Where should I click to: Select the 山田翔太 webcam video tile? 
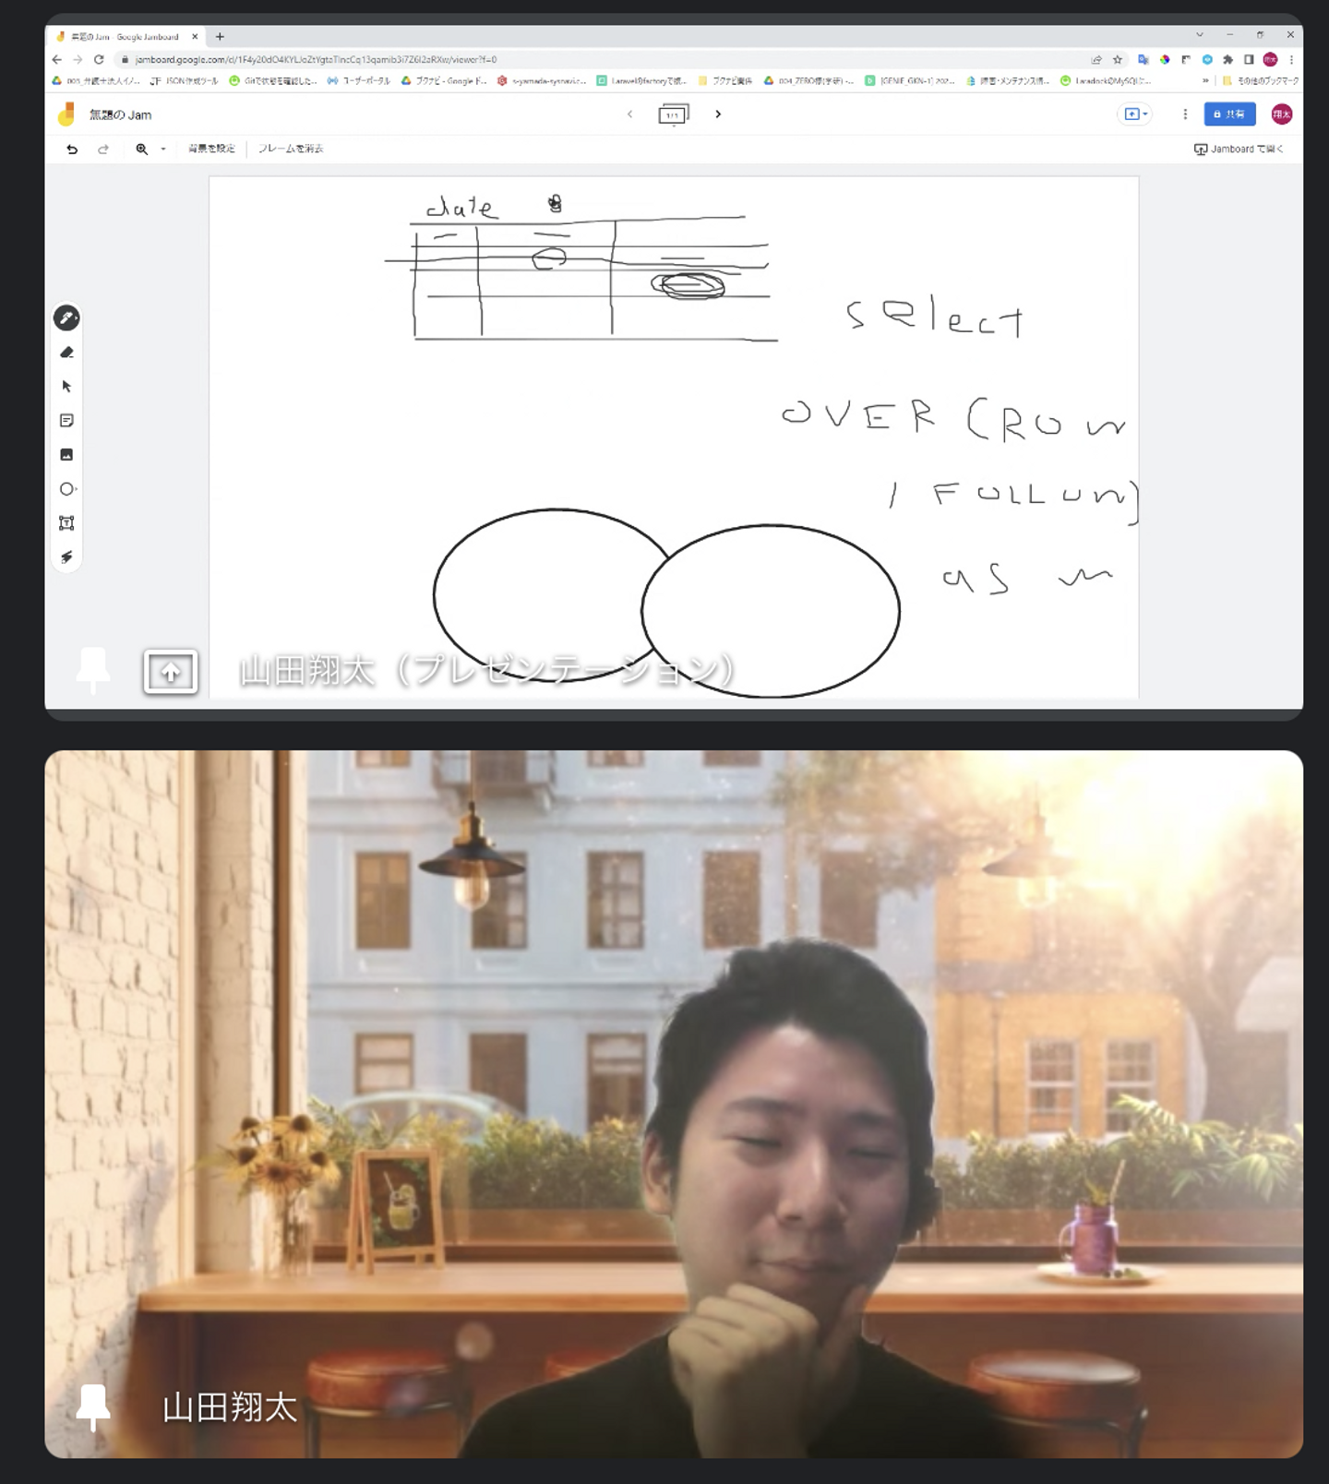pyautogui.click(x=674, y=1104)
